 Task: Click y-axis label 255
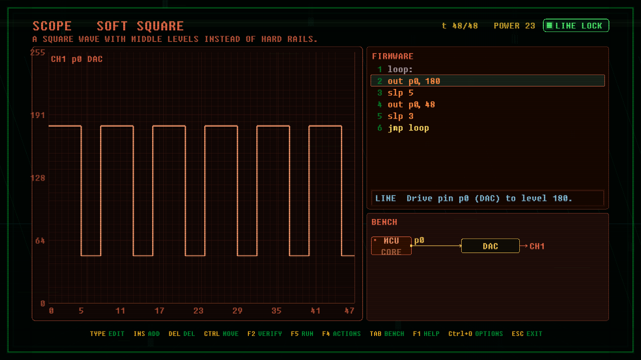38,52
